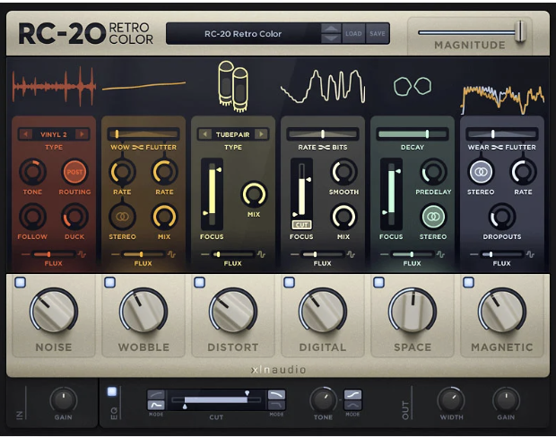Open the TUBEPAIR type selector
Screen dimensions: 556x437
(232, 134)
